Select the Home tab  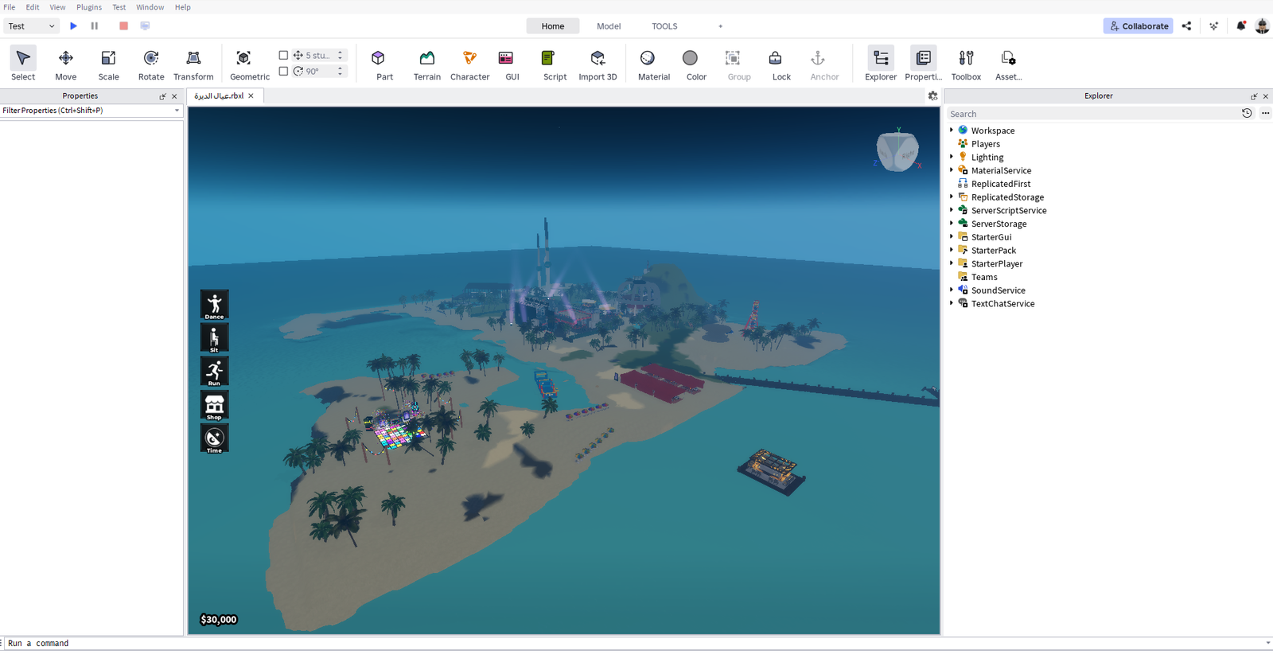[x=553, y=26]
